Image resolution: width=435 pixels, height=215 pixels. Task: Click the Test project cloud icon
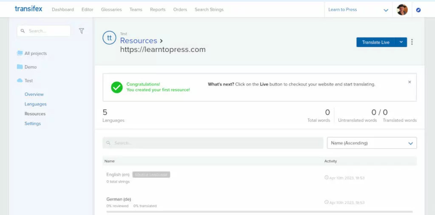click(x=20, y=80)
